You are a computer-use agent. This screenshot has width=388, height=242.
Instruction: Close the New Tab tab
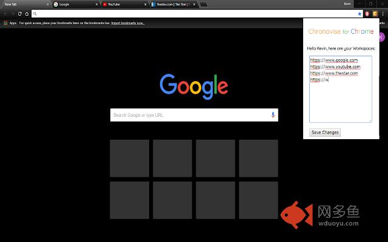(x=48, y=4)
